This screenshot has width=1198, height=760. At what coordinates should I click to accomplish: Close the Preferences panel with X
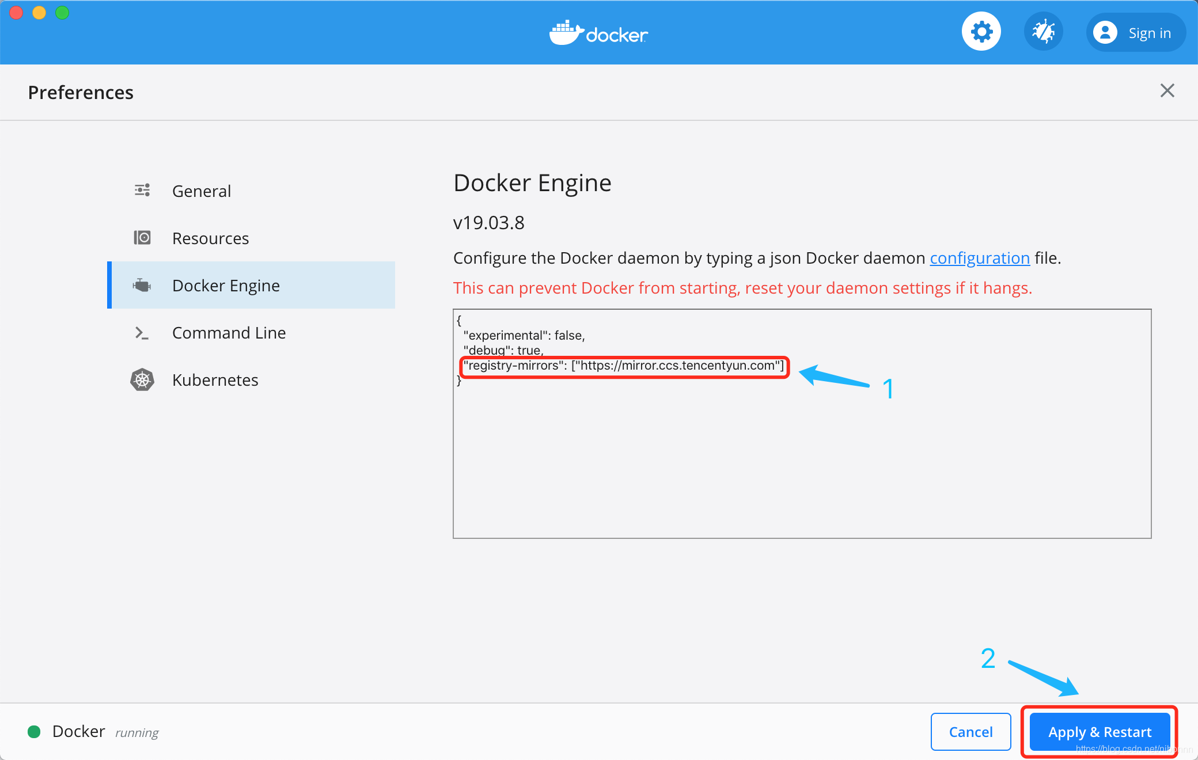[x=1167, y=90]
